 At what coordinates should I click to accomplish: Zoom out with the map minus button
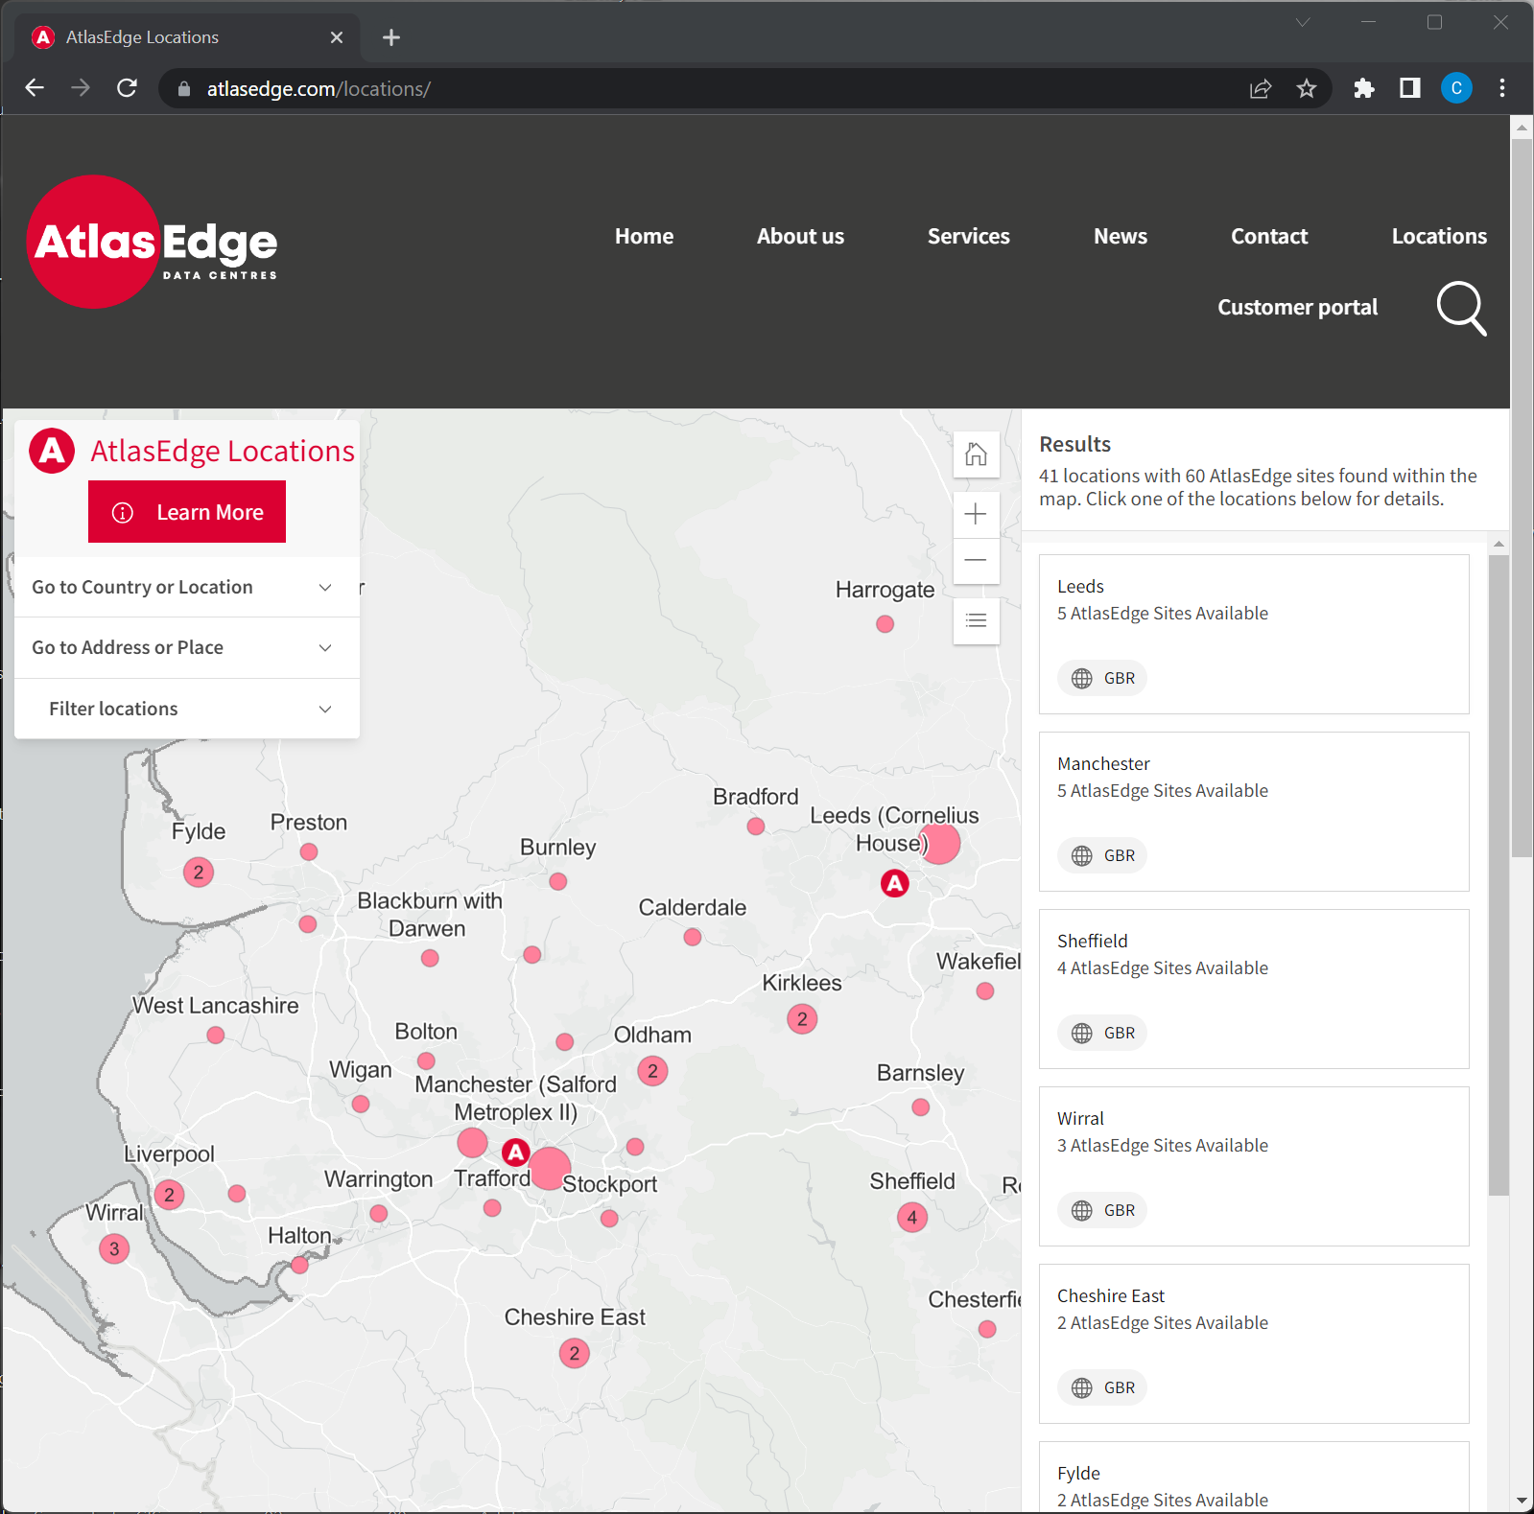coord(976,561)
